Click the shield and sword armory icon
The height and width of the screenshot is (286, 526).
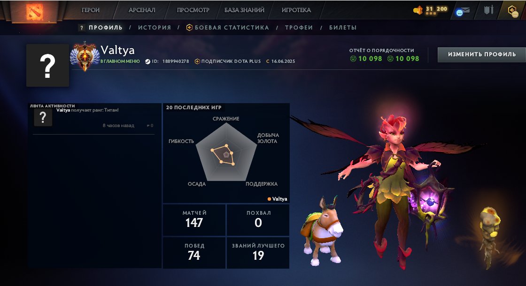tap(489, 10)
